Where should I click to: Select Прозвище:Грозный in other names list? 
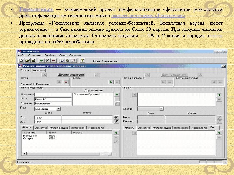pyautogui.click(x=87, y=94)
